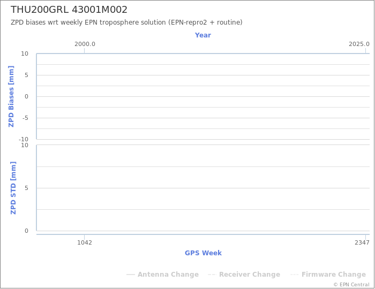Click the 2025.0 year tick label

(x=359, y=44)
